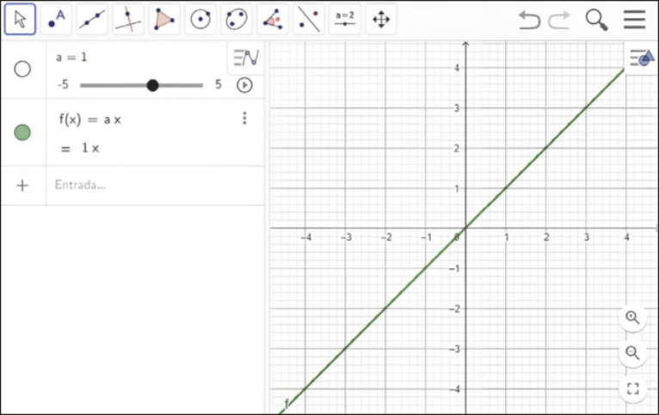The height and width of the screenshot is (415, 659).
Task: Select the Perpendicular Line tool
Action: tap(128, 19)
